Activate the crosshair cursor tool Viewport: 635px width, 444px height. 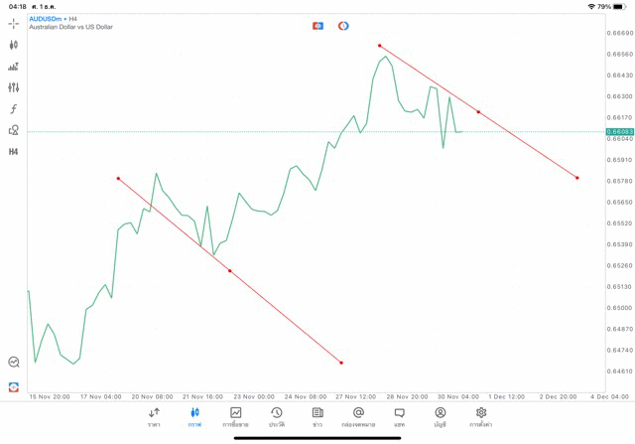tap(14, 23)
